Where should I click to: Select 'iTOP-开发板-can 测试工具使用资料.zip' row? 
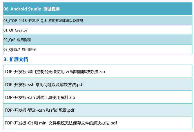98,97
